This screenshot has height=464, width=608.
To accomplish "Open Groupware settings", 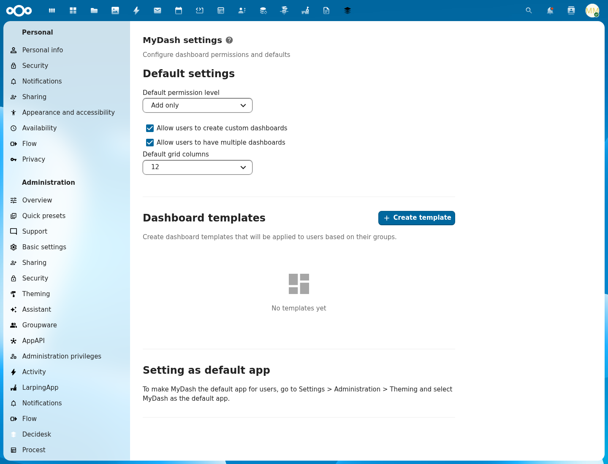I will [67, 325].
